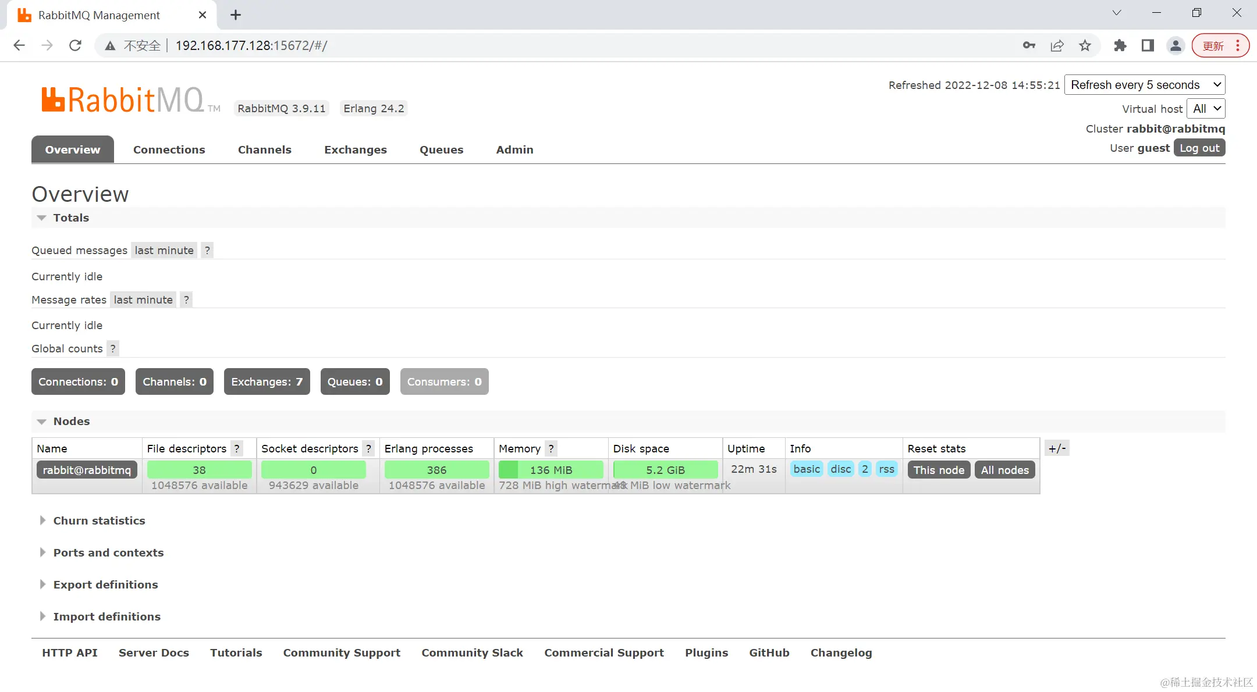
Task: Open the Tutorials footer link
Action: 236,652
